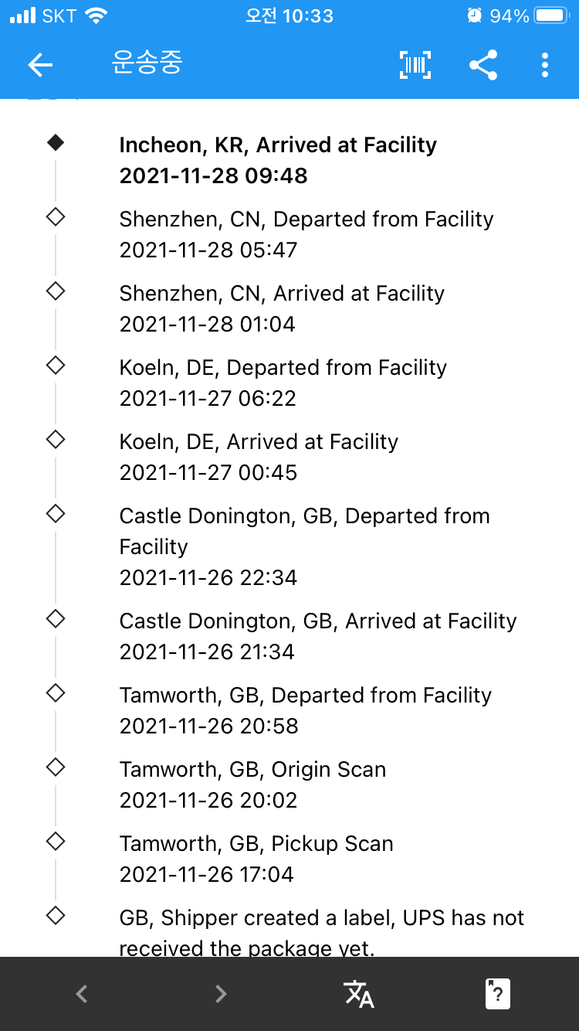Select Koeln, DE Departed from Facility entry
Image resolution: width=579 pixels, height=1031 pixels.
(283, 383)
